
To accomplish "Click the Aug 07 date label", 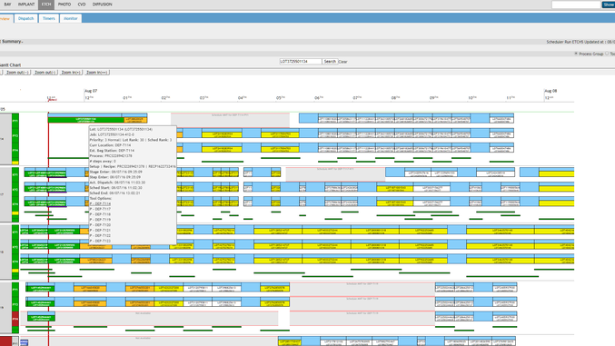I will coord(91,91).
